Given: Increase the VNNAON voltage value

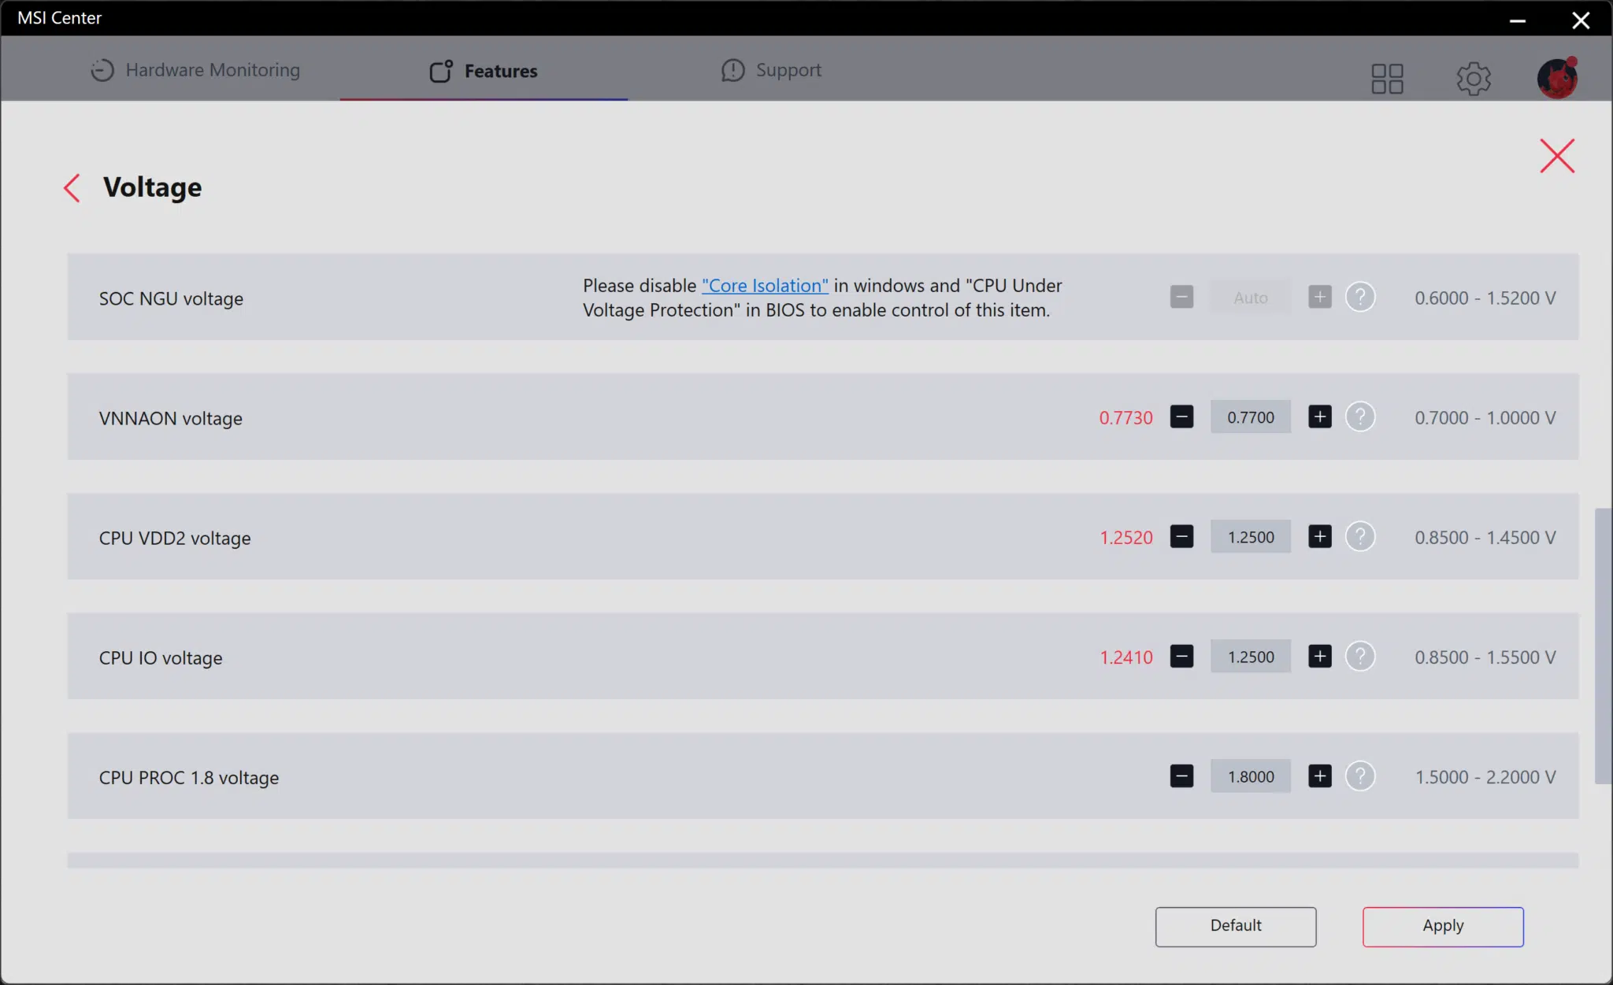Looking at the screenshot, I should coord(1320,417).
